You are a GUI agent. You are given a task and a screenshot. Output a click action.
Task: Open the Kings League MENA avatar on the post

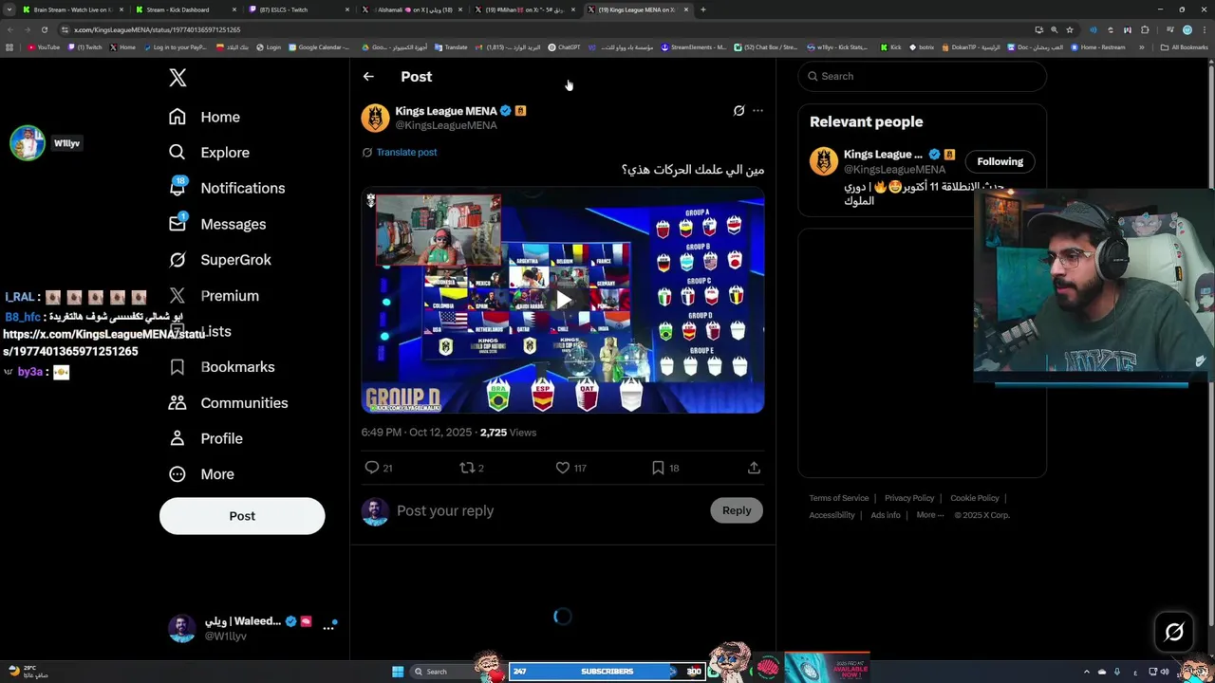click(x=376, y=118)
